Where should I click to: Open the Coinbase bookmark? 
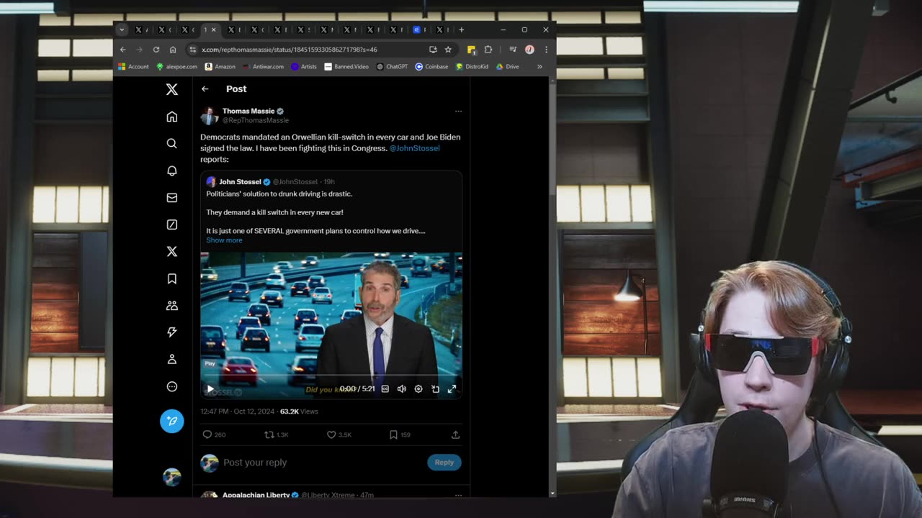coord(431,67)
